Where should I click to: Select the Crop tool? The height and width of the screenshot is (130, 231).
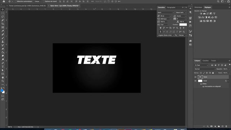[3, 24]
